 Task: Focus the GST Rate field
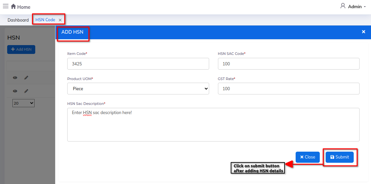[x=289, y=89]
